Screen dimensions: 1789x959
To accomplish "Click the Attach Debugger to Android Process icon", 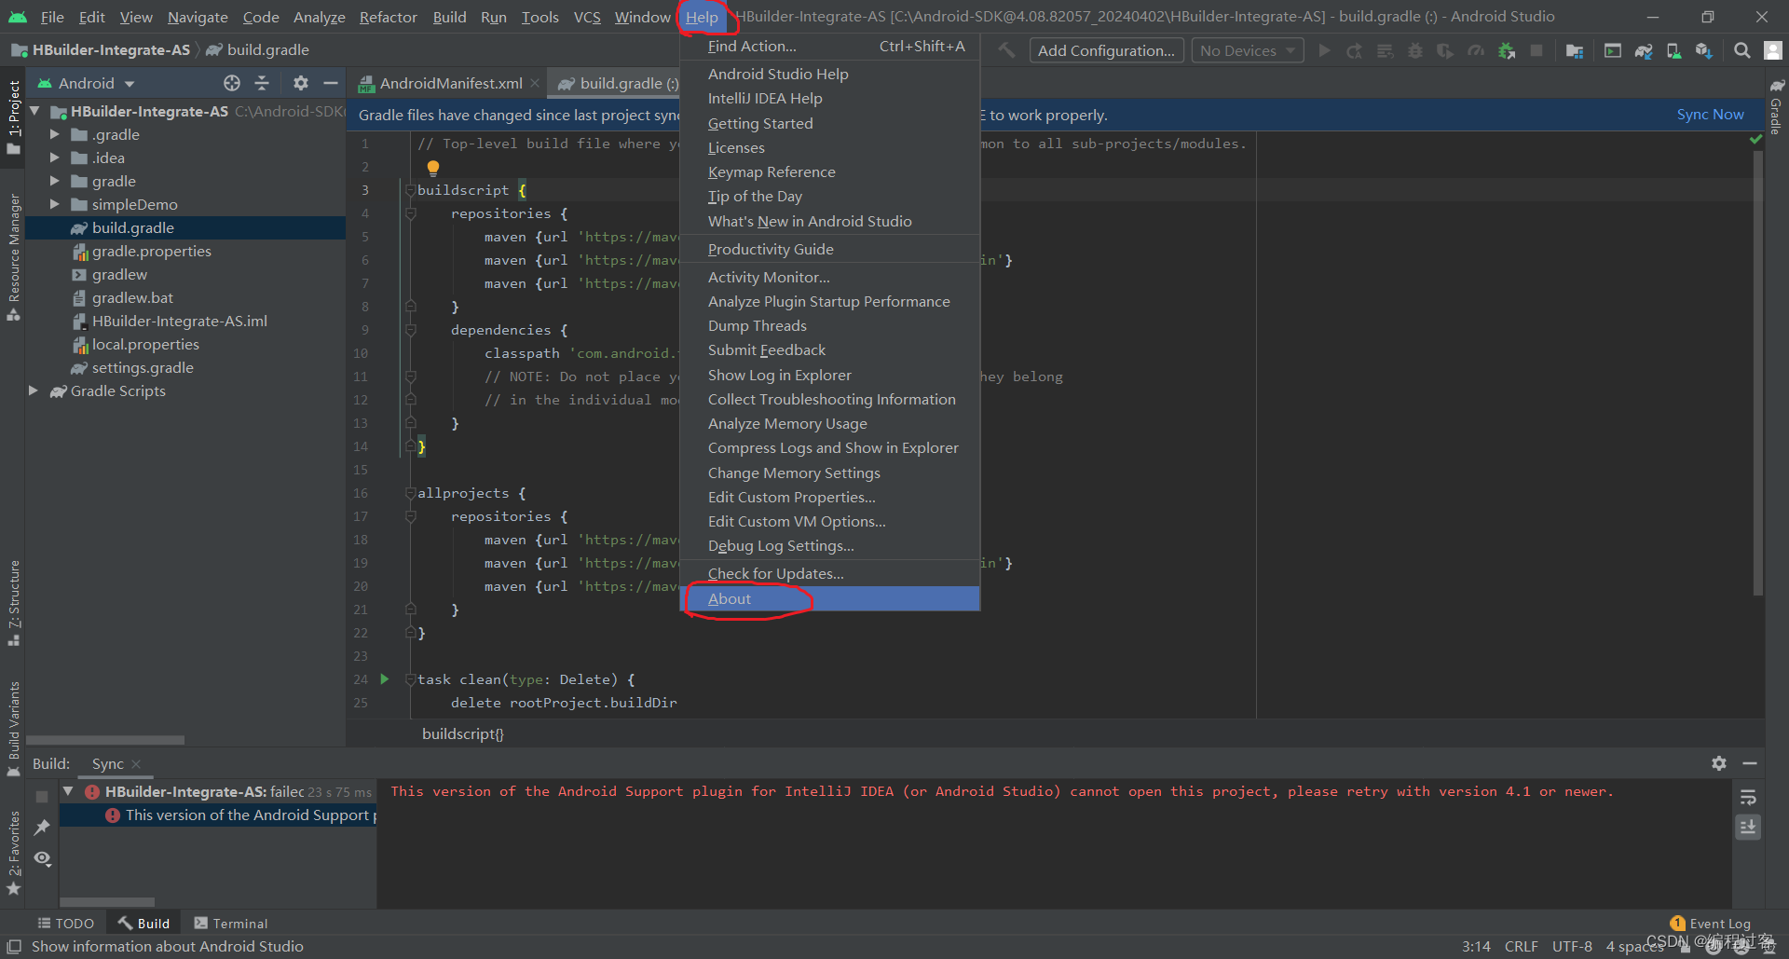I will coord(1507,50).
